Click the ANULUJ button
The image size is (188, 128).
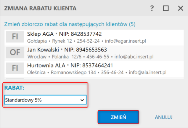(x=164, y=117)
